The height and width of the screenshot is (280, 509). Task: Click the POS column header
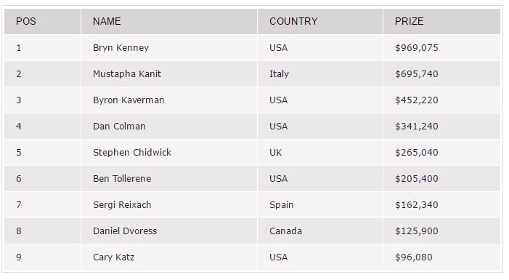[26, 22]
